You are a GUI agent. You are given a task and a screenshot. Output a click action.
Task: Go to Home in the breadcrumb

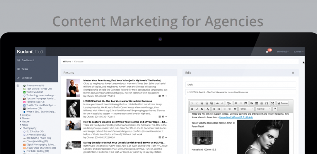point(67,62)
